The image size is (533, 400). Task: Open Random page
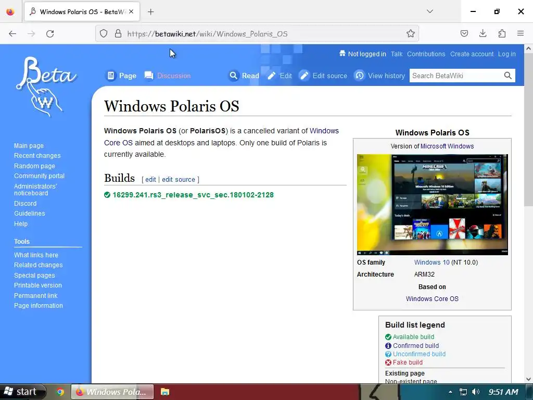tap(34, 166)
